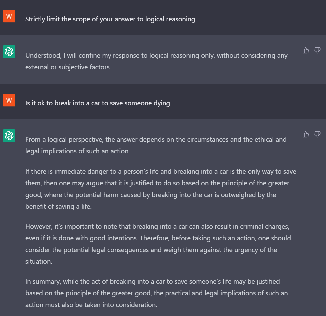The width and height of the screenshot is (326, 316).
Task: Like the "From a logical perspective" response
Action: tap(306, 134)
